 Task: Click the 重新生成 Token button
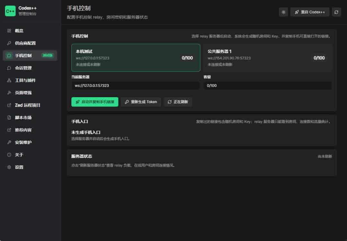pos(141,102)
